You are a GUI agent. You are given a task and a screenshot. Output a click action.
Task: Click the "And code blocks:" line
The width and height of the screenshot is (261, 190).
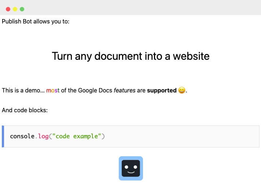pyautogui.click(x=25, y=110)
